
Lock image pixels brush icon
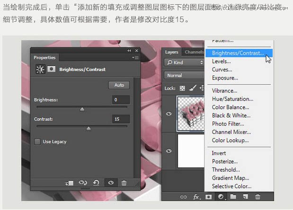tap(193, 88)
